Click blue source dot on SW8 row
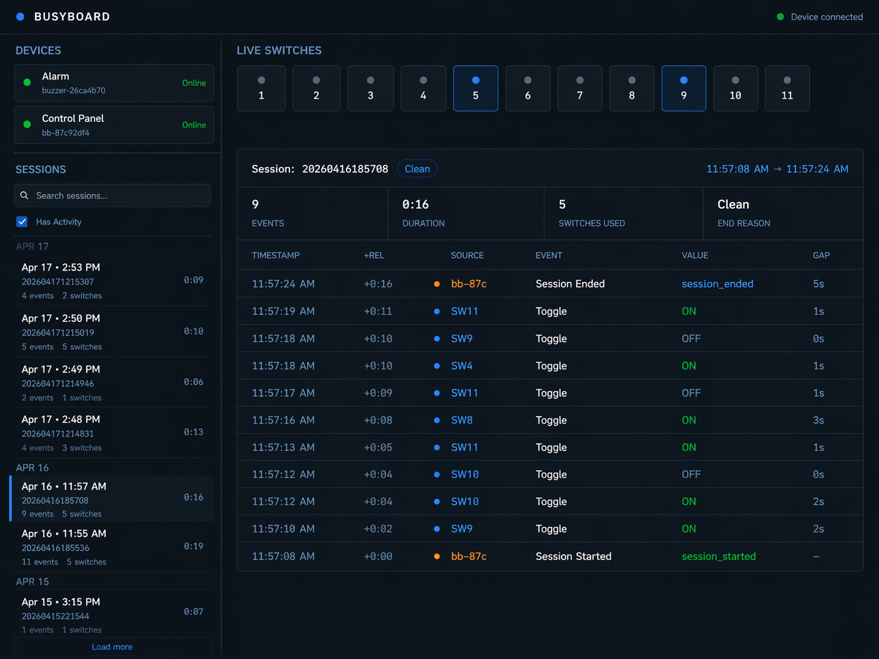 437,420
